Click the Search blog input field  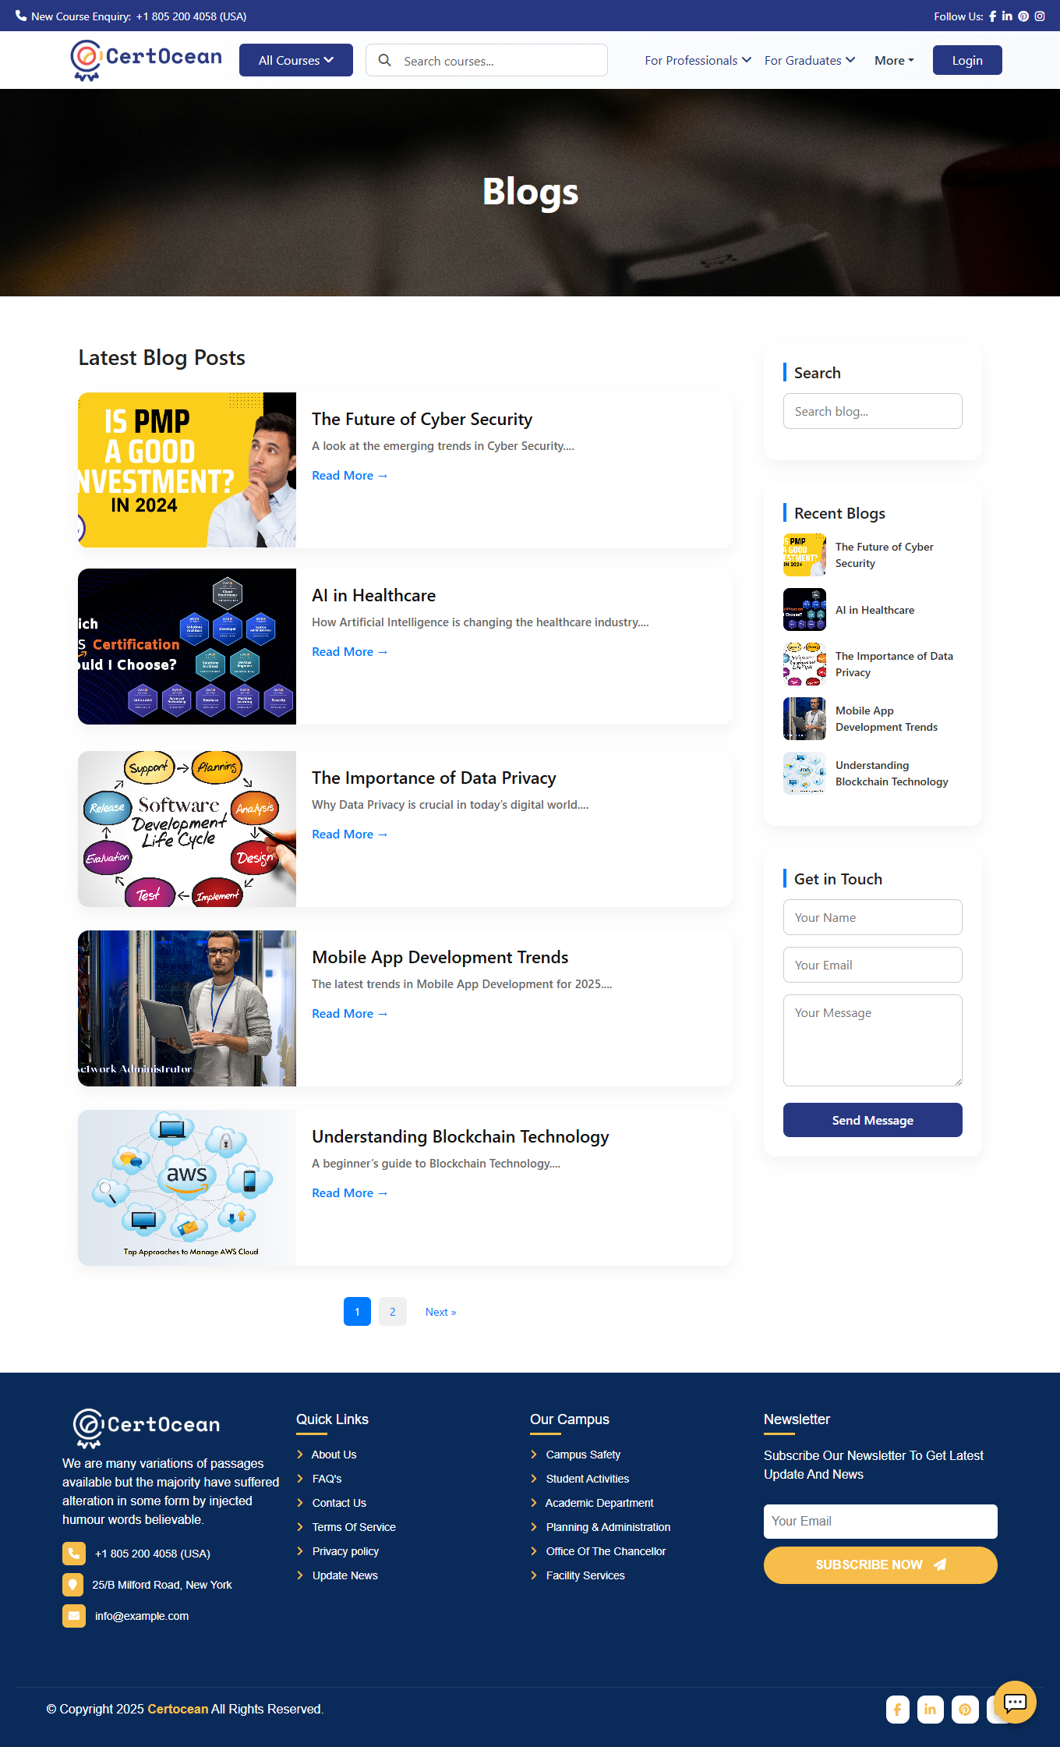[873, 411]
